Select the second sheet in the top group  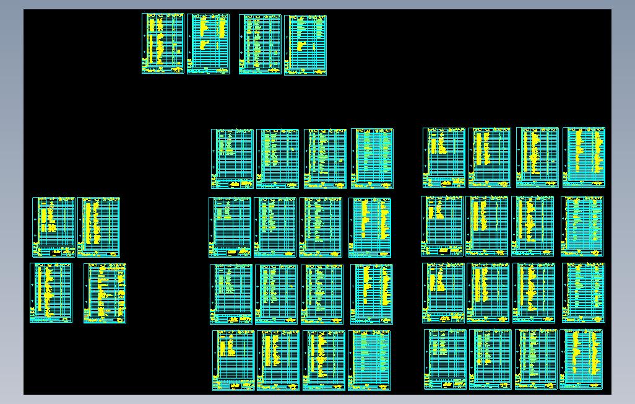208,44
